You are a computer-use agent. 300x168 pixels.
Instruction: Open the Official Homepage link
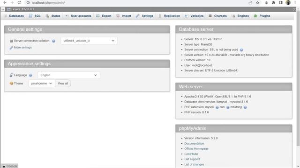196,148
